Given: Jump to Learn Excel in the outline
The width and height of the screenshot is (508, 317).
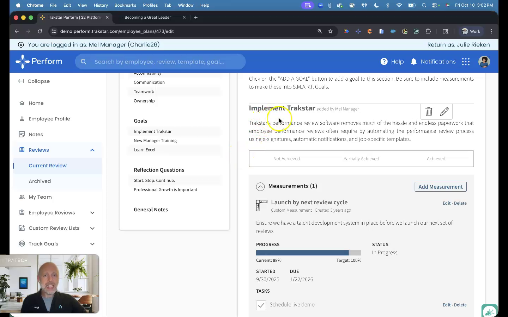Looking at the screenshot, I should (x=144, y=150).
